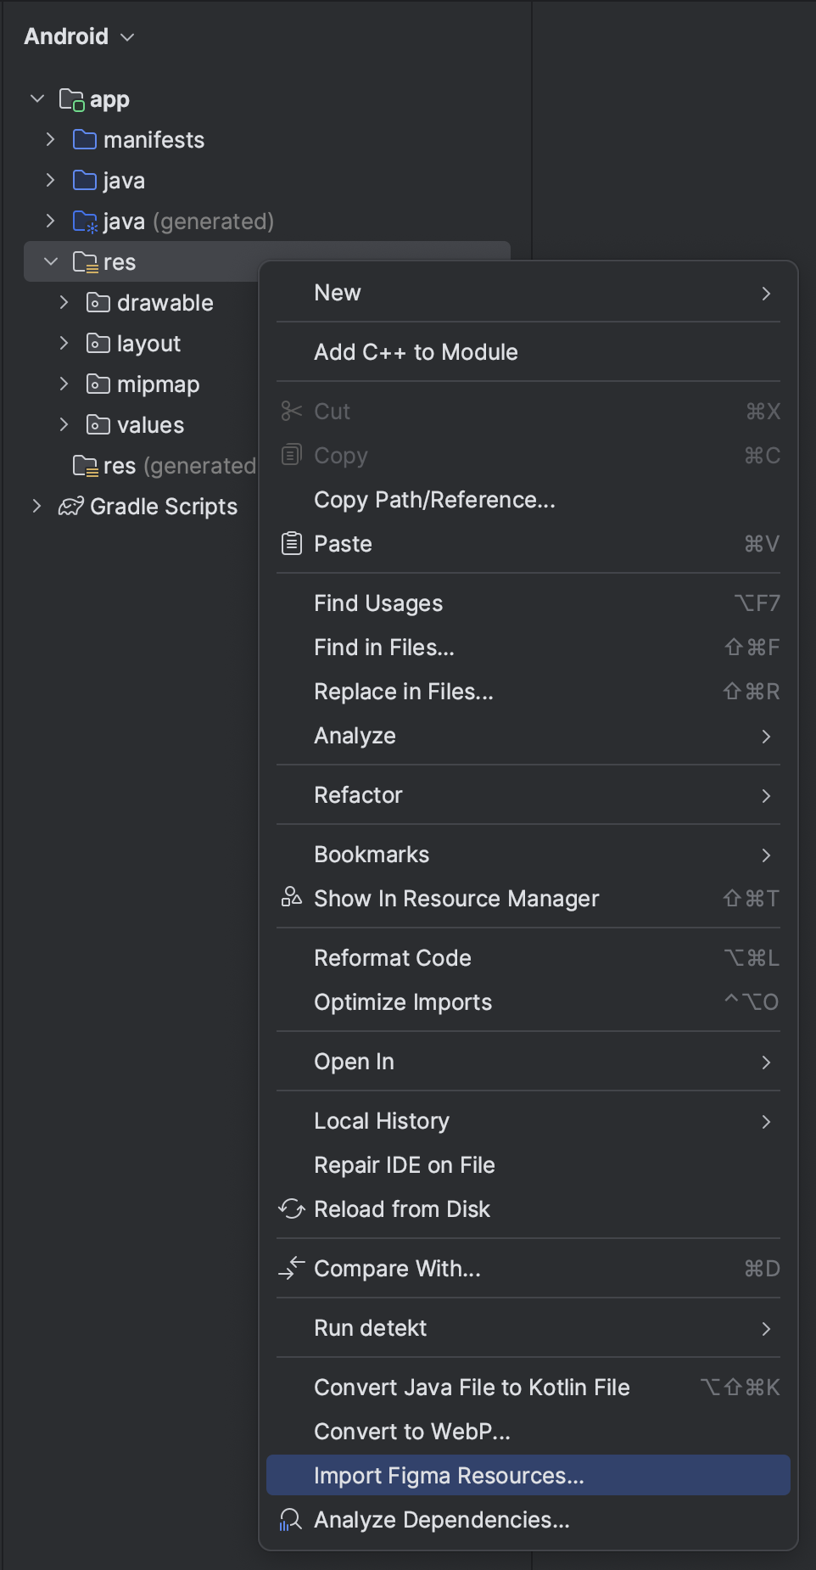
Task: Click the app module folder icon
Action: coord(71,100)
